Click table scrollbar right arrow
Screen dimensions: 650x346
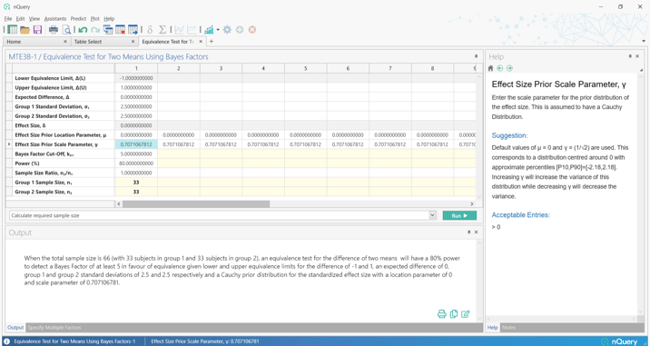tap(471, 203)
